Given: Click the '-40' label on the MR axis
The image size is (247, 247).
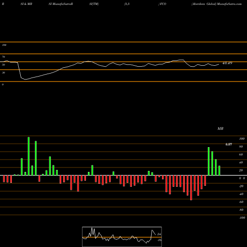Looking at the screenshot, I should (x=241, y=194).
